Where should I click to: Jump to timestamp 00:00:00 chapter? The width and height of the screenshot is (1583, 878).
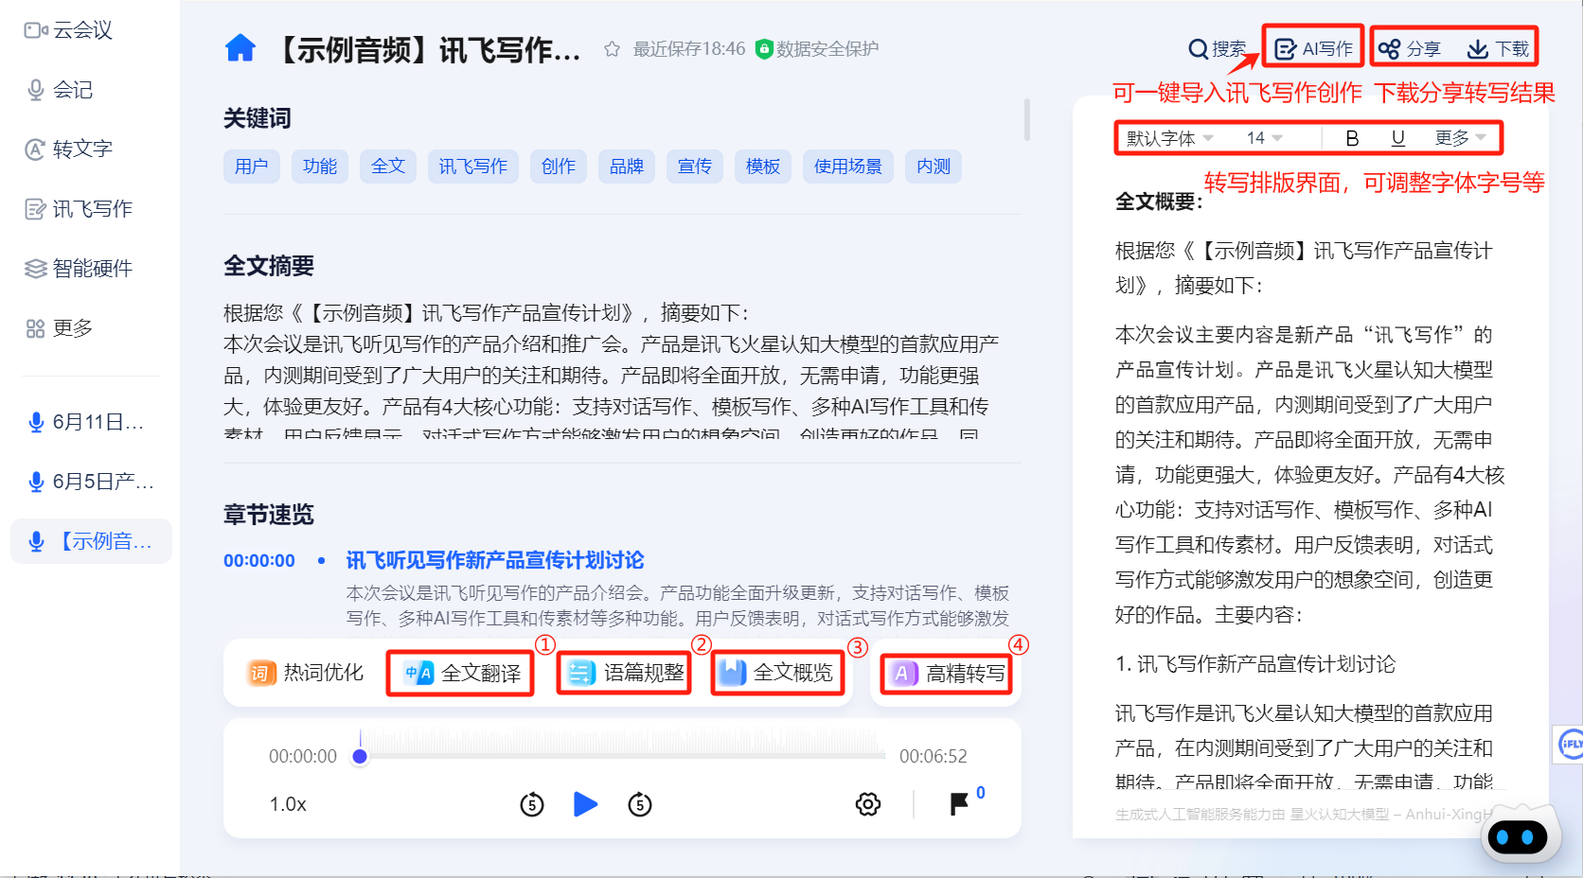pos(259,560)
